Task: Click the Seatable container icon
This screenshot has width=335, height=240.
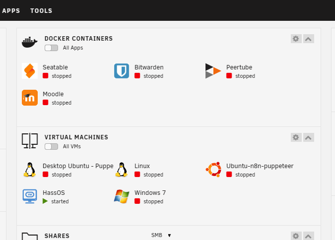Action: point(30,71)
